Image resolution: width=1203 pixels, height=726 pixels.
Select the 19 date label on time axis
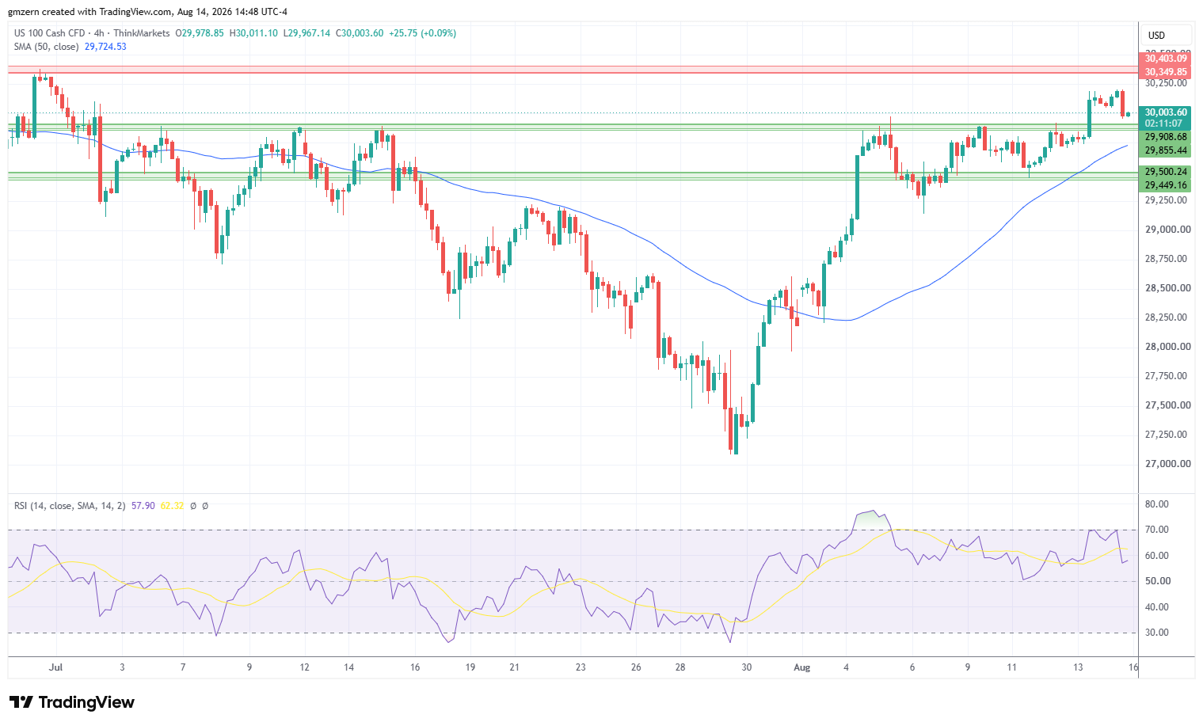point(470,667)
